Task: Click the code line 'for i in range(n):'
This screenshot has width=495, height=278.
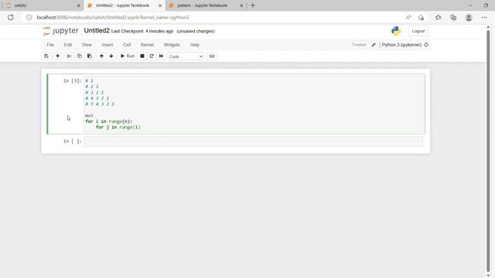Action: click(108, 121)
